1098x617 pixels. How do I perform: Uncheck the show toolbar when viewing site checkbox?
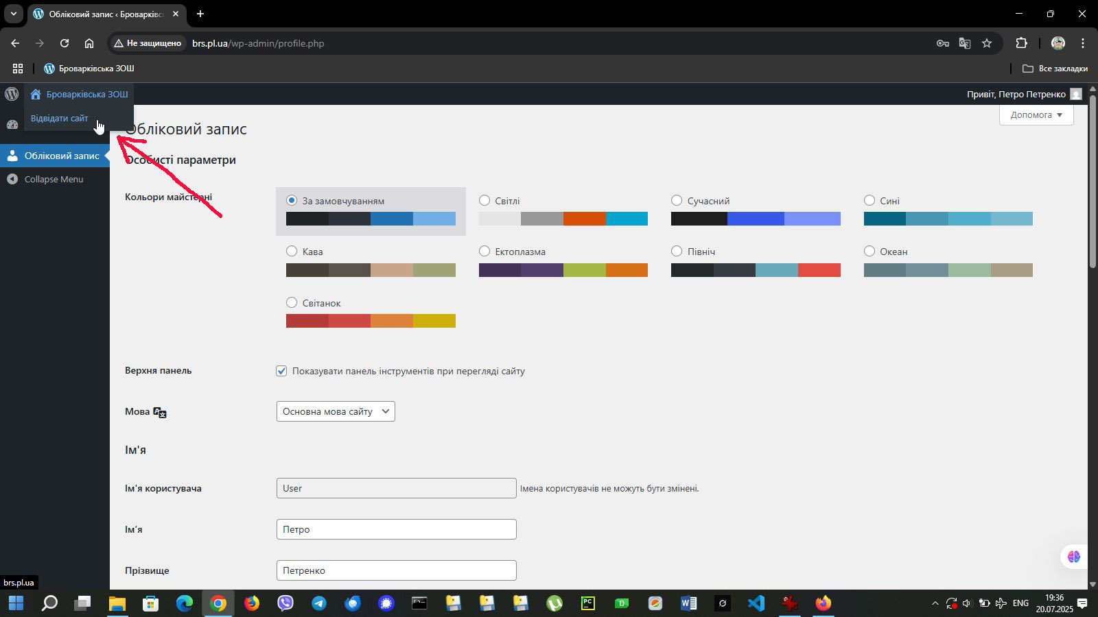pyautogui.click(x=281, y=371)
